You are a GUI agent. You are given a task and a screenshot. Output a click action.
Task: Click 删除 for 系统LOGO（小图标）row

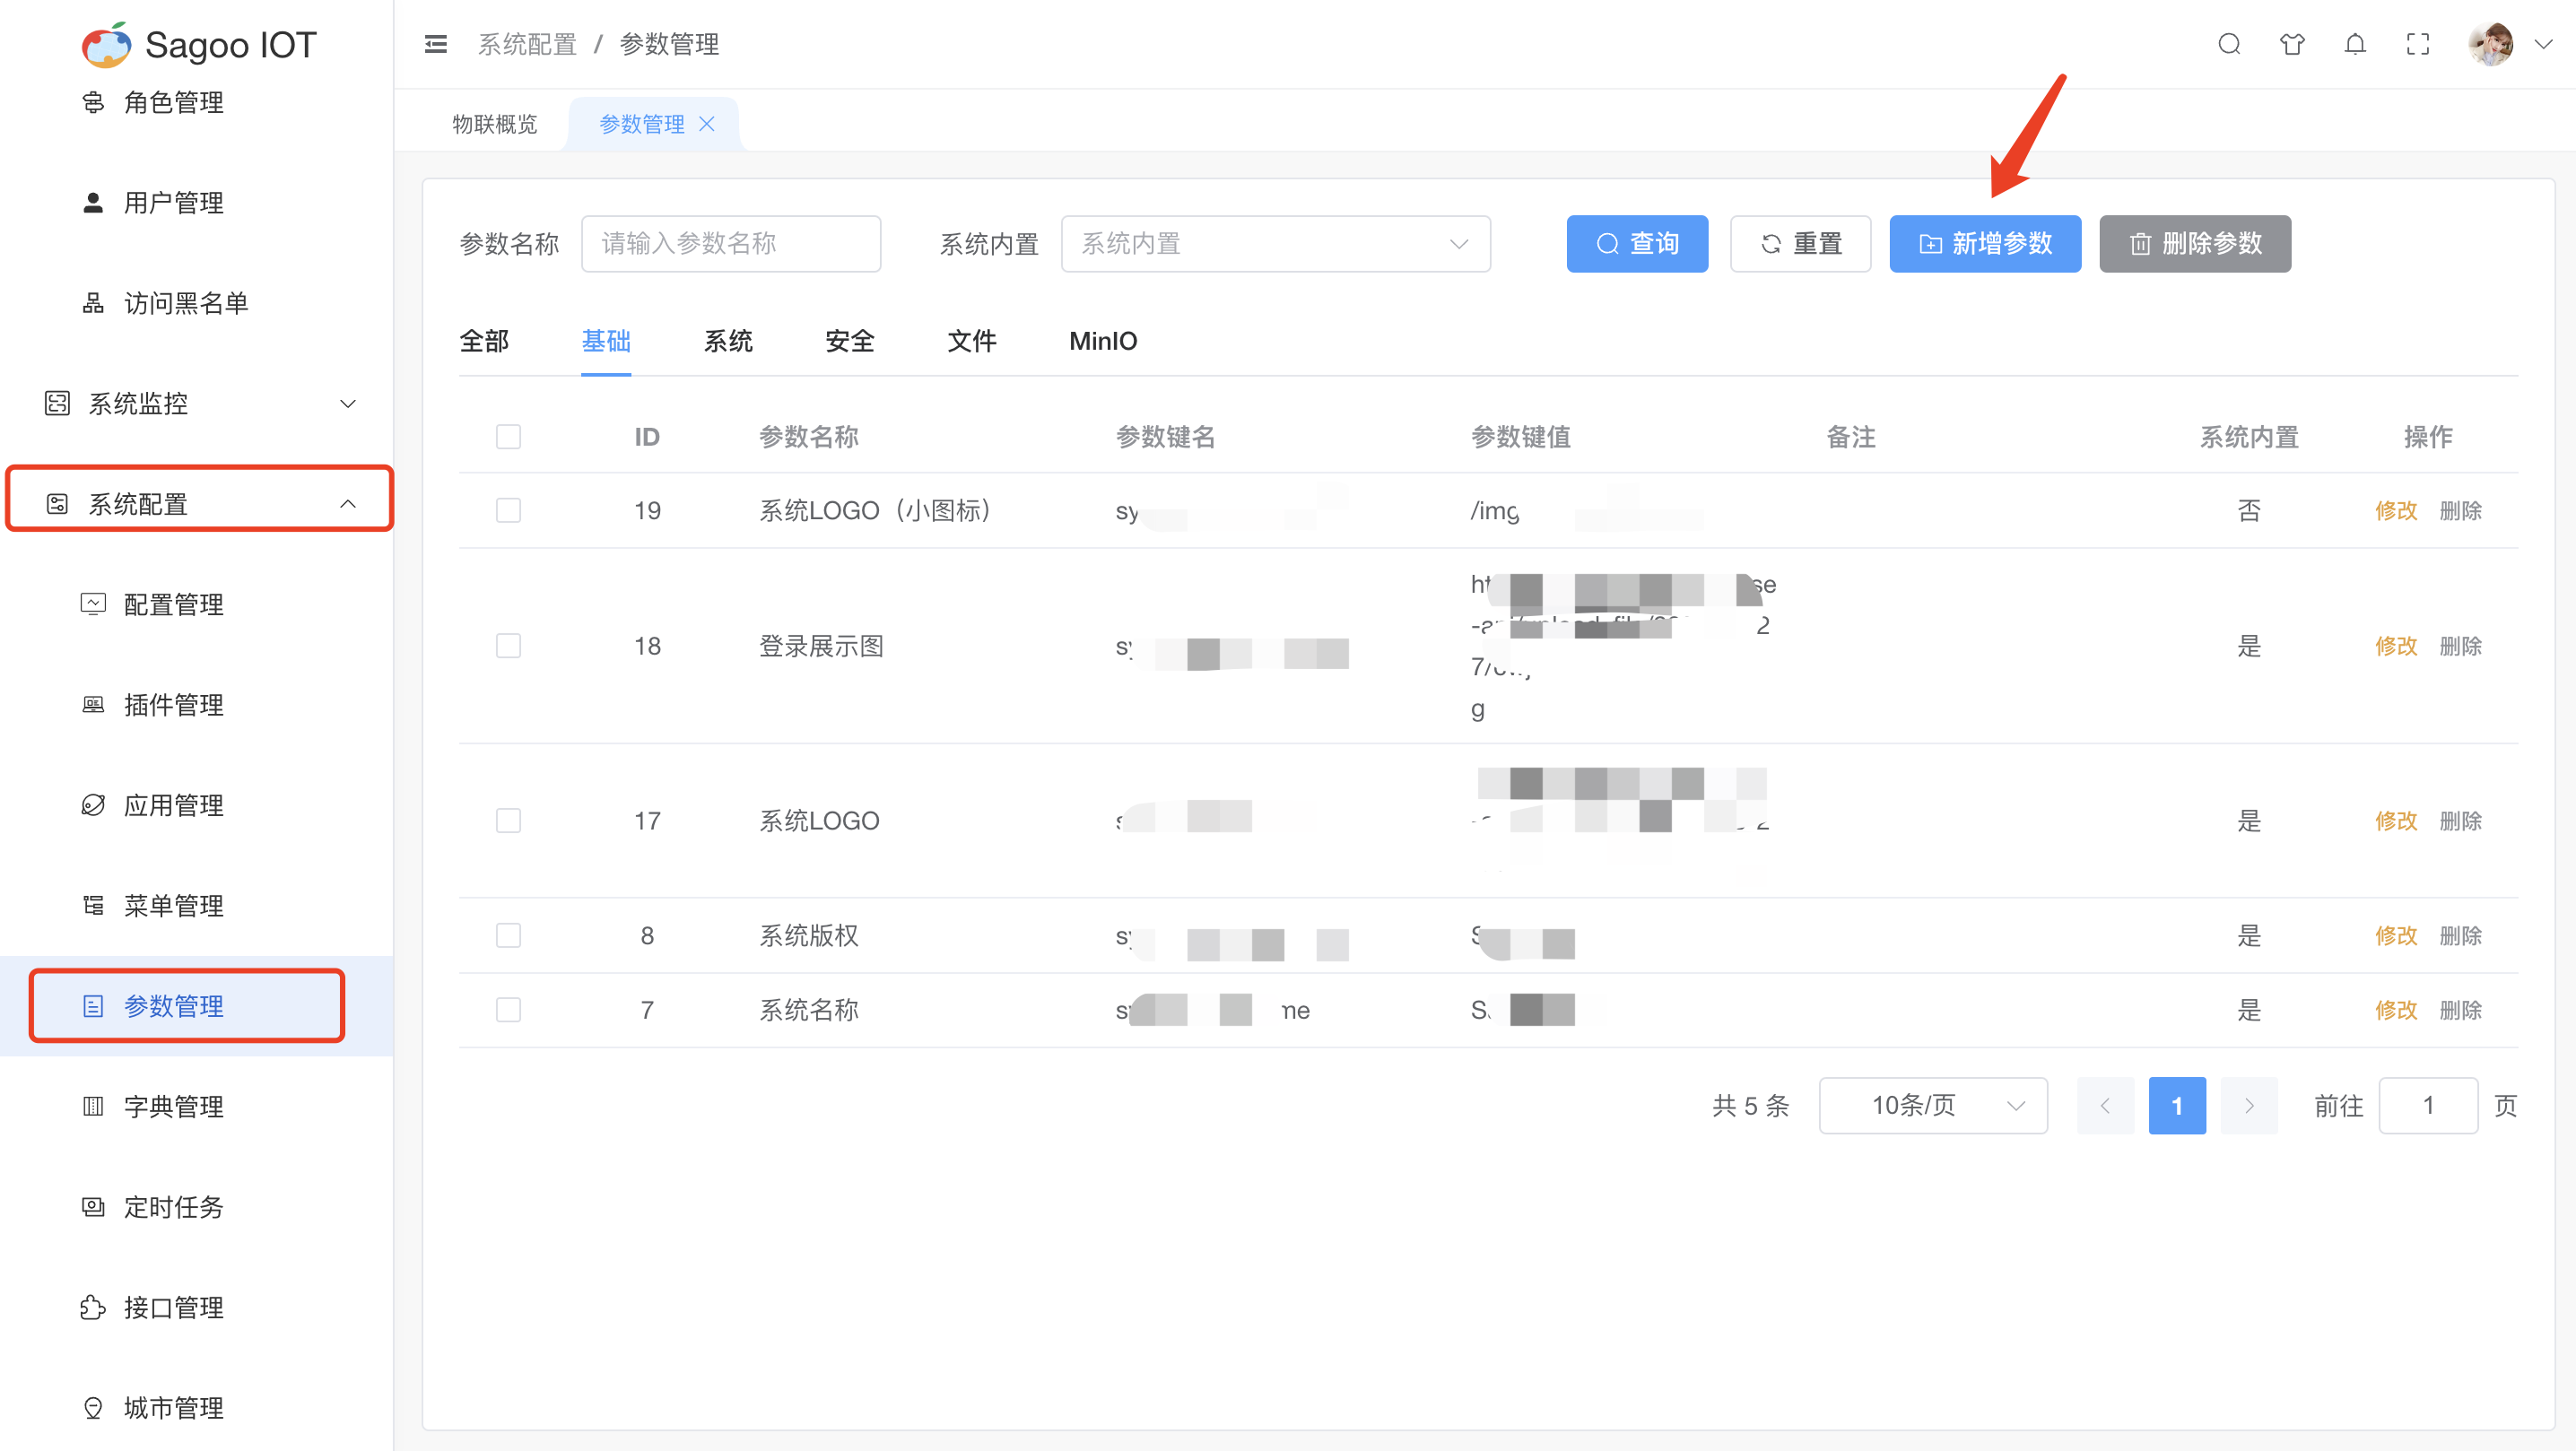[x=2461, y=510]
